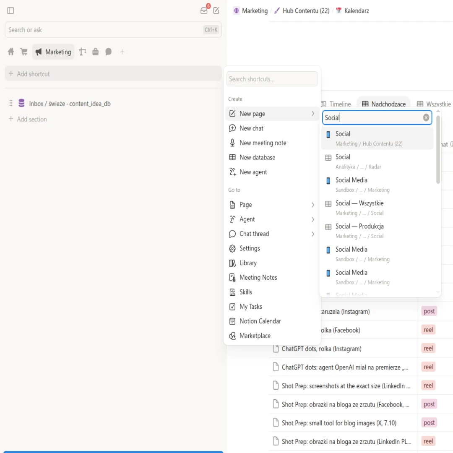Screen dimensions: 453x453
Task: Click the search results scrollbar
Action: tap(438, 149)
